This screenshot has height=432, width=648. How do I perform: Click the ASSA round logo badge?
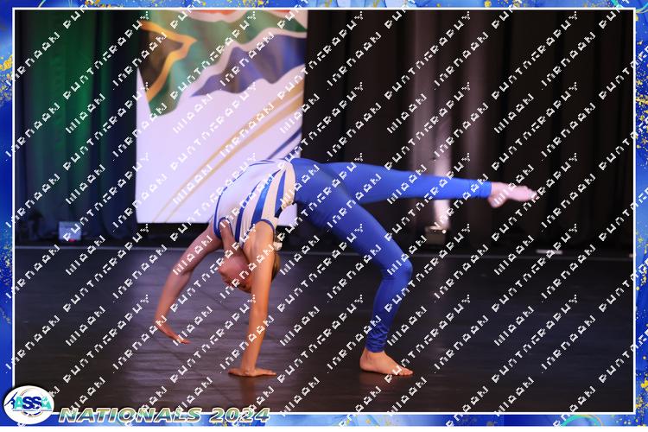pyautogui.click(x=29, y=404)
